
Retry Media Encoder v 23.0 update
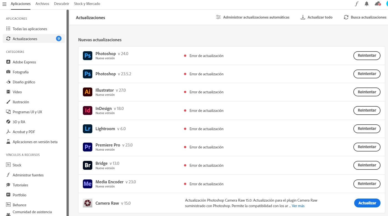pyautogui.click(x=367, y=184)
